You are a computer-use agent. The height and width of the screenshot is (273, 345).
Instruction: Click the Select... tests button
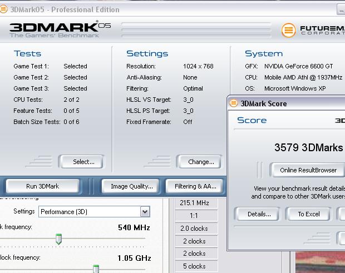click(x=82, y=162)
